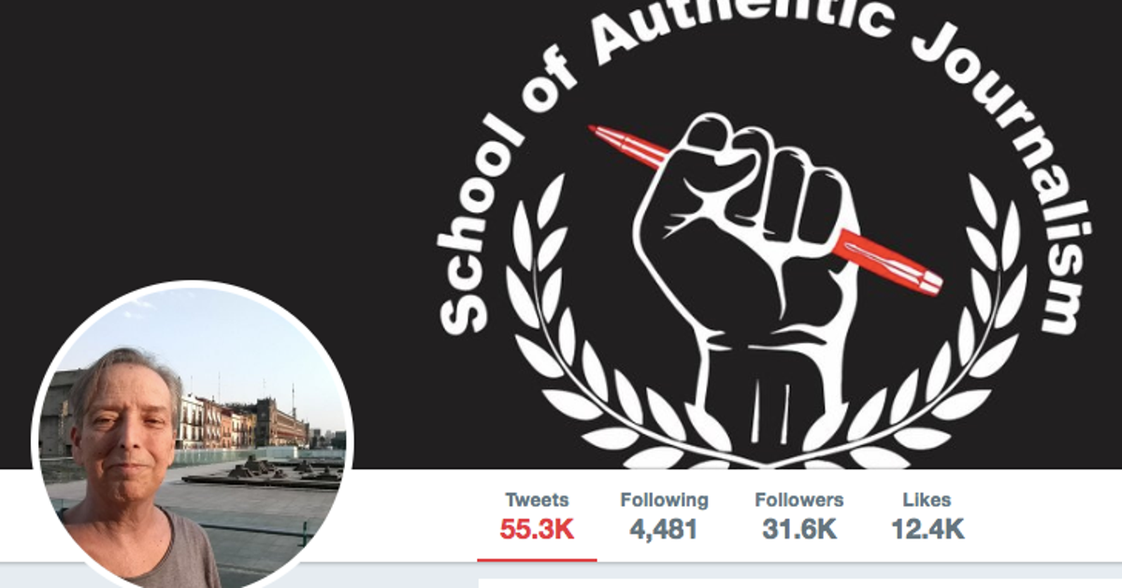This screenshot has width=1122, height=588.
Task: Click the red pen in the banner
Action: pyautogui.click(x=765, y=209)
